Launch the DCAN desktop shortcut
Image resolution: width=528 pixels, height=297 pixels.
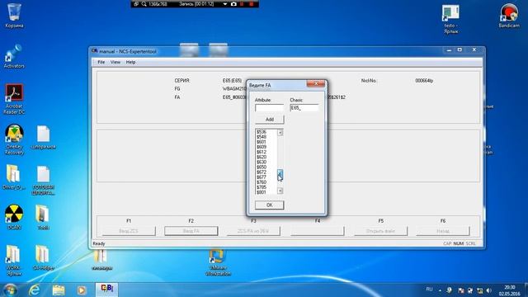[14, 217]
